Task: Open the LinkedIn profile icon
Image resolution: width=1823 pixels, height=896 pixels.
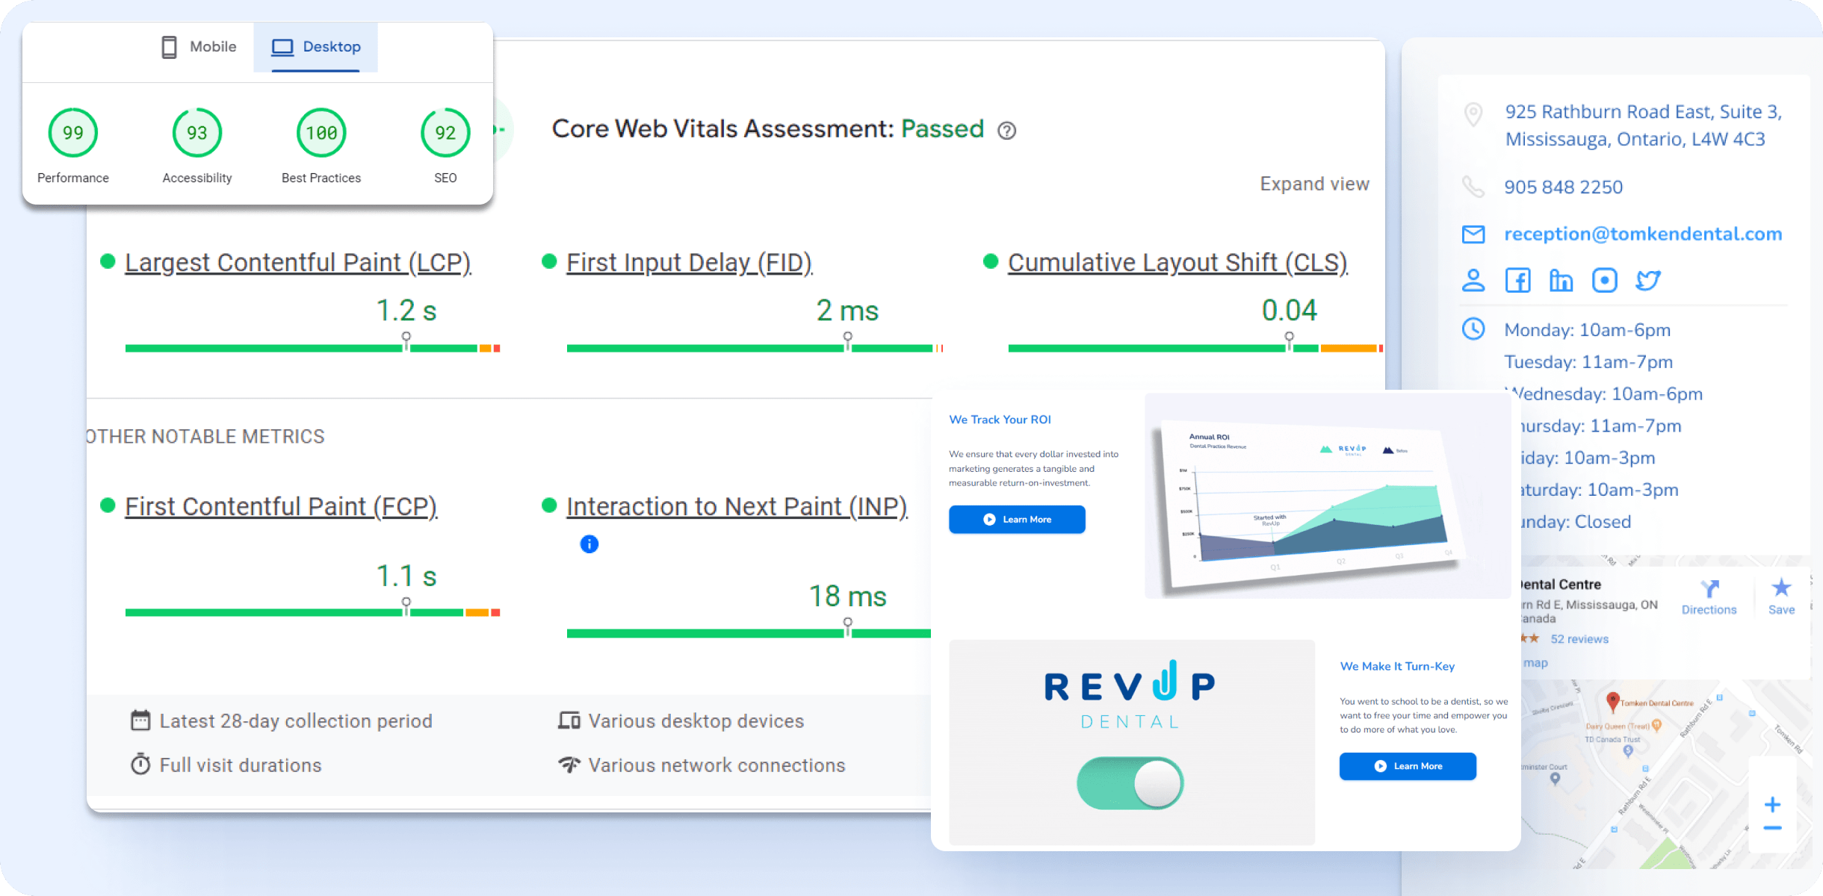Action: pos(1561,281)
